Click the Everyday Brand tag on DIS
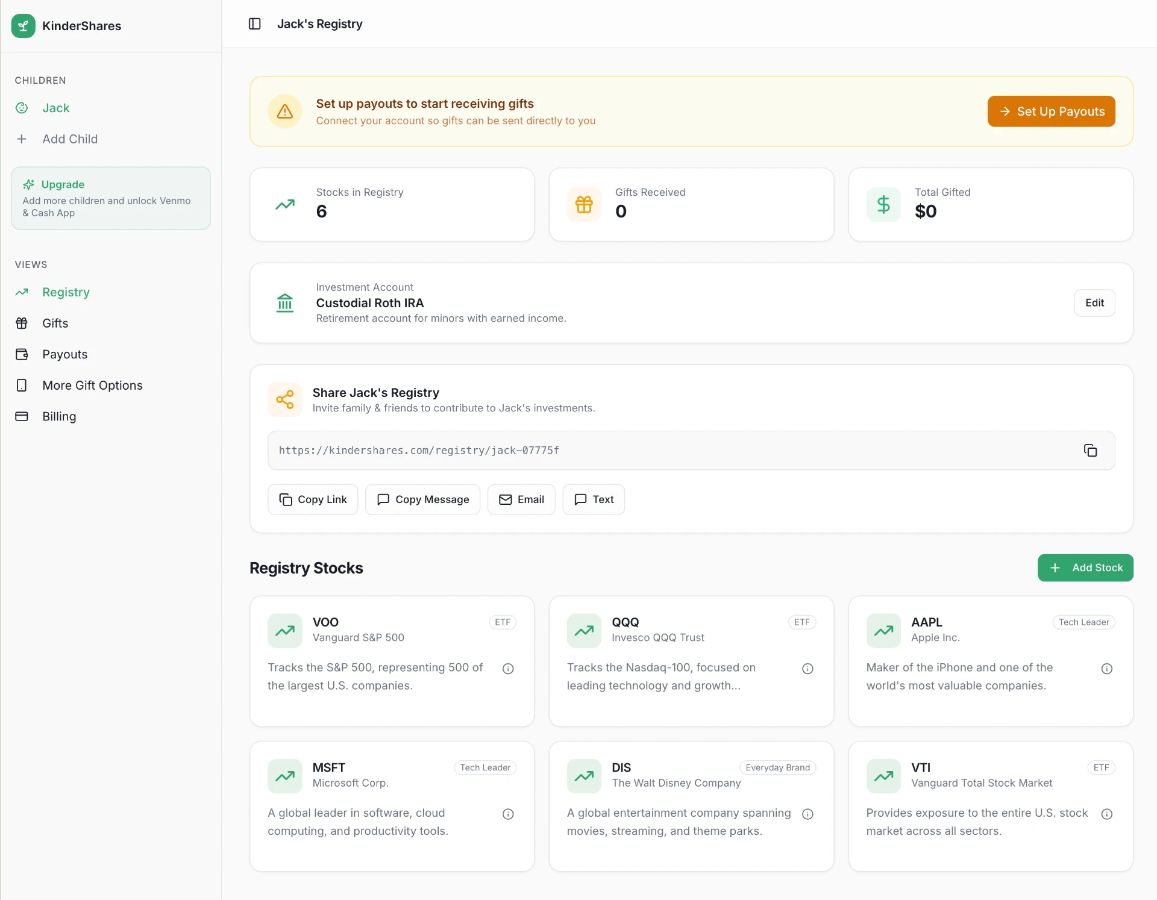 [x=777, y=768]
